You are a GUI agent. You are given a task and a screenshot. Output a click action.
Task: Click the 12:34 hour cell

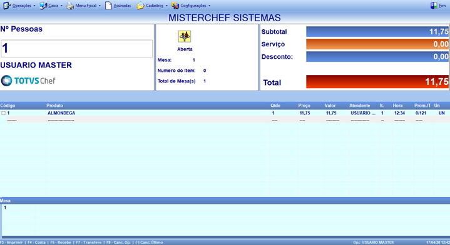point(399,113)
